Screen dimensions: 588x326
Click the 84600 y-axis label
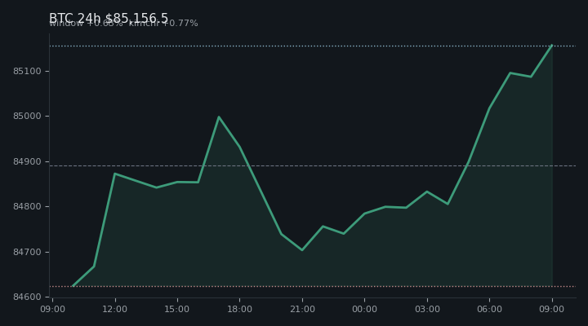[27, 297]
